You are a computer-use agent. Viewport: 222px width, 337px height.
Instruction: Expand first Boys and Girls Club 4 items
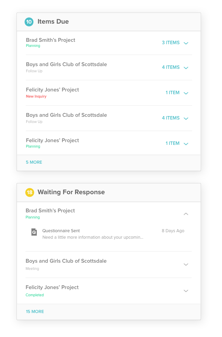coord(186,68)
